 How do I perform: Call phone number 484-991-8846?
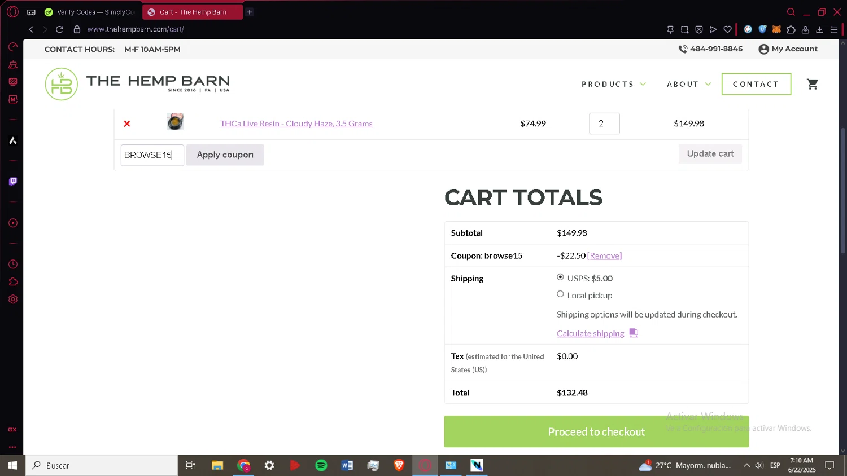click(710, 49)
